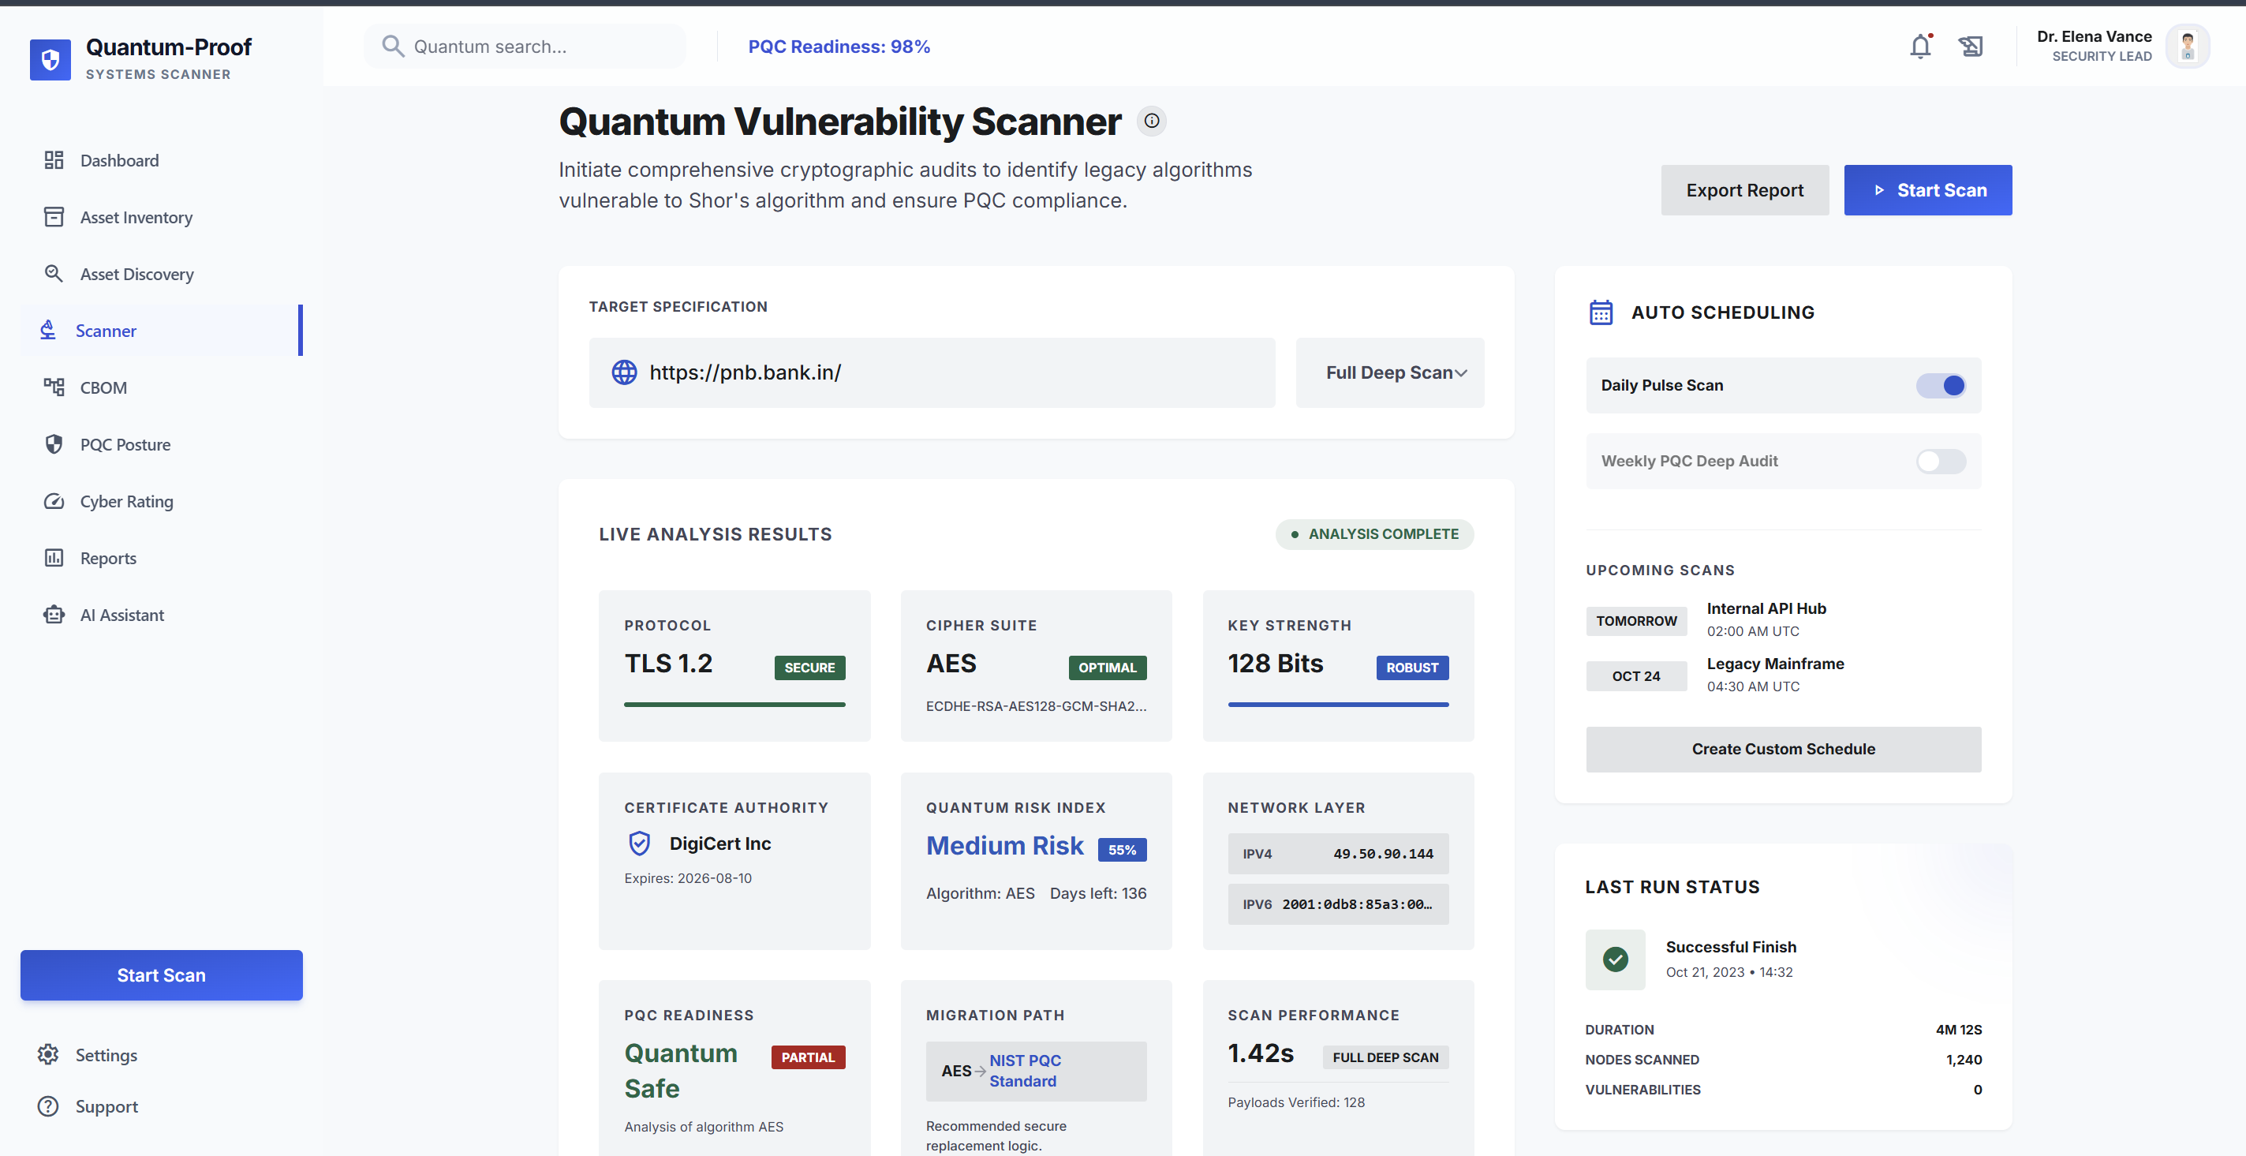The width and height of the screenshot is (2246, 1156).
Task: Click inside the Quantum search field
Action: coord(524,47)
